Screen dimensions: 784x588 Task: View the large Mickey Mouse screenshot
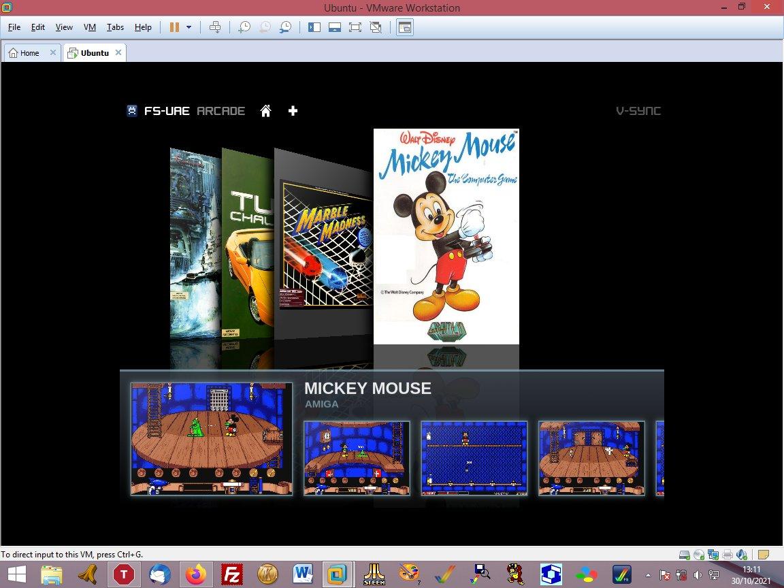point(212,439)
